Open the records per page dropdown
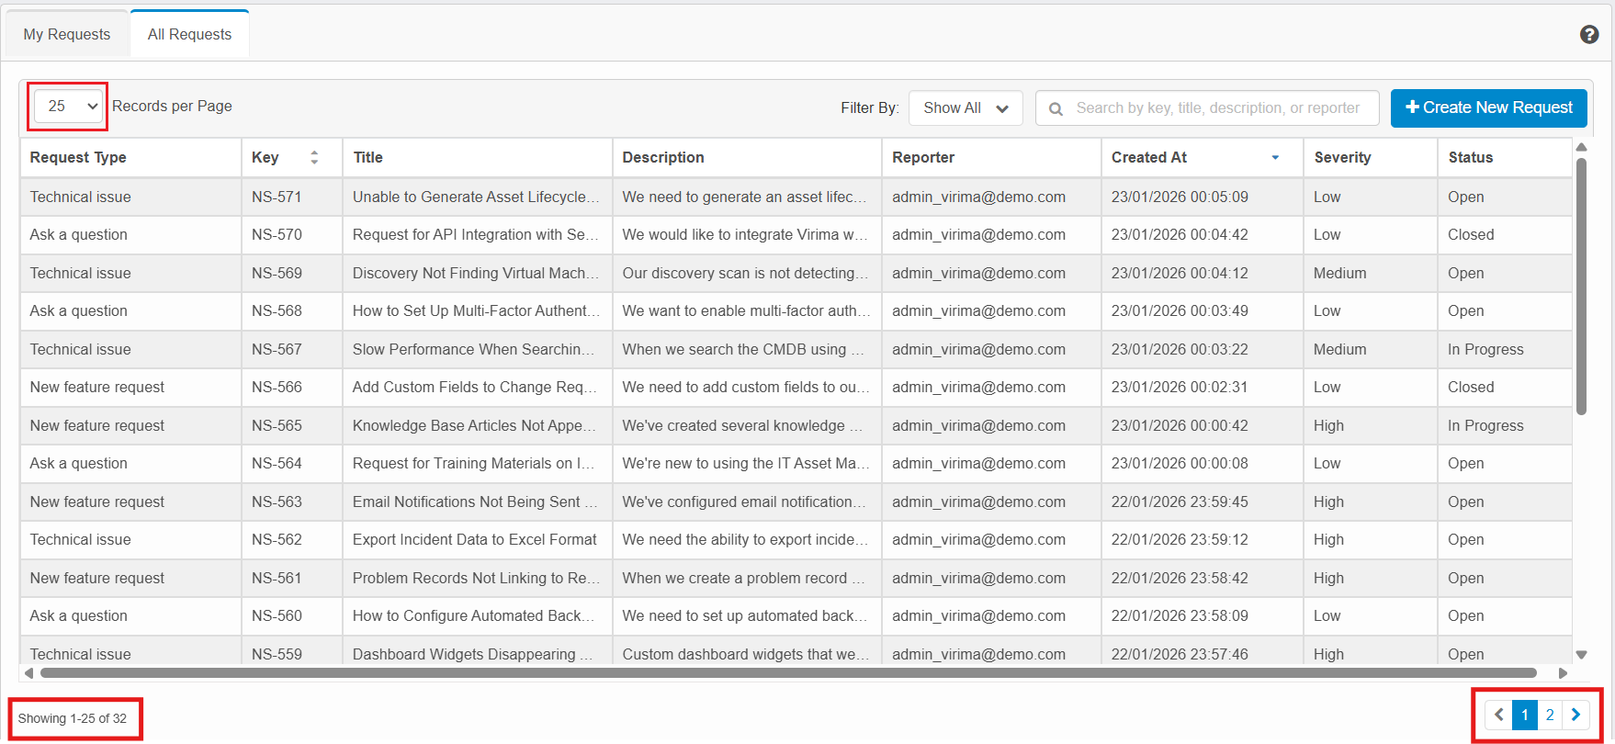 (68, 107)
